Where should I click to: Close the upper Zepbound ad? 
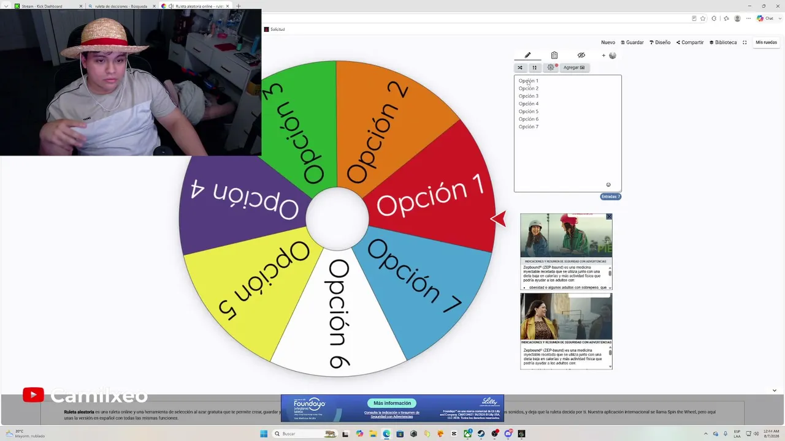[609, 217]
